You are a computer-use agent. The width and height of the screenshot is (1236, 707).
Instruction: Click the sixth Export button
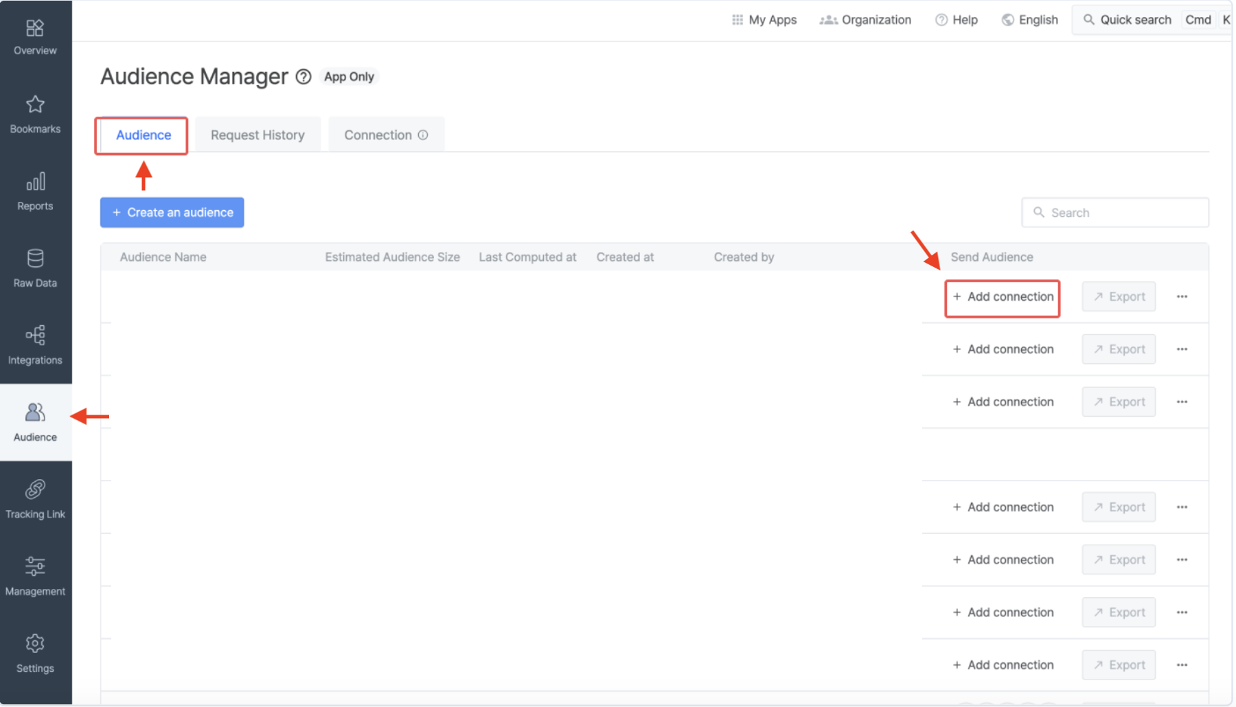tap(1119, 612)
